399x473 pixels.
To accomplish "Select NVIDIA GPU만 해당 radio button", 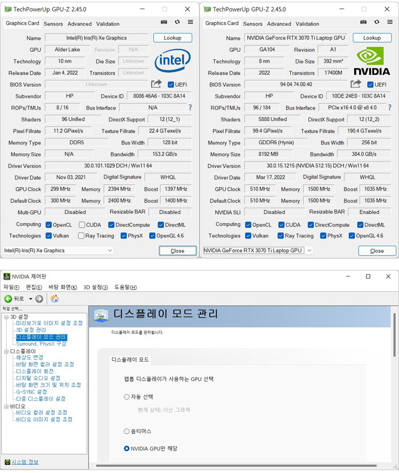I will coord(127,448).
